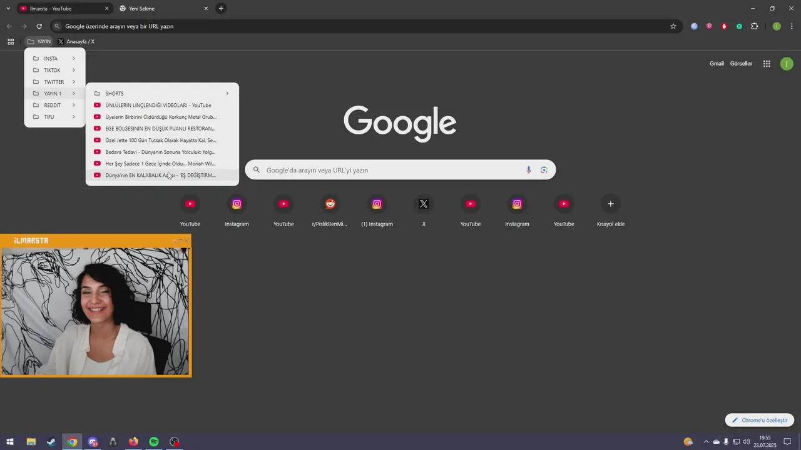Click the red hand ad-blocker extension icon
This screenshot has width=801, height=450.
coord(724,26)
